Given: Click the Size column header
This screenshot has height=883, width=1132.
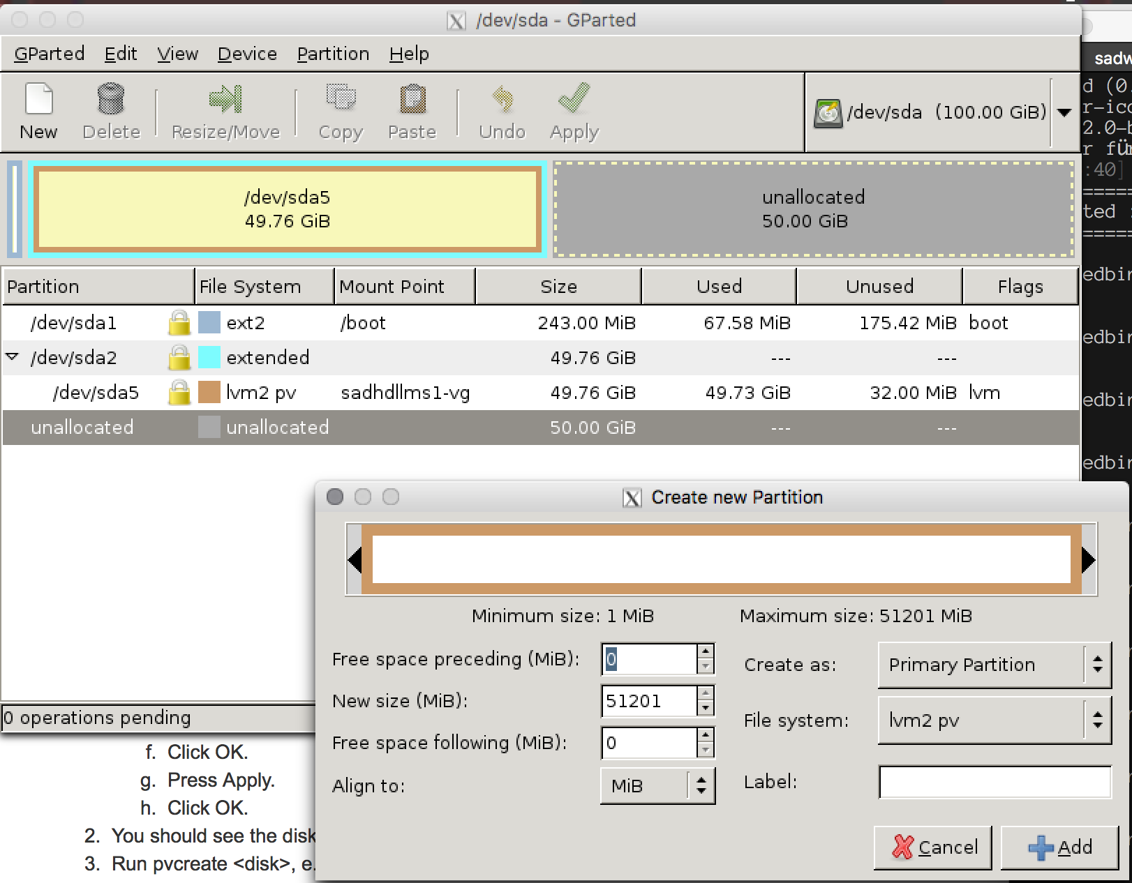Looking at the screenshot, I should 558,287.
